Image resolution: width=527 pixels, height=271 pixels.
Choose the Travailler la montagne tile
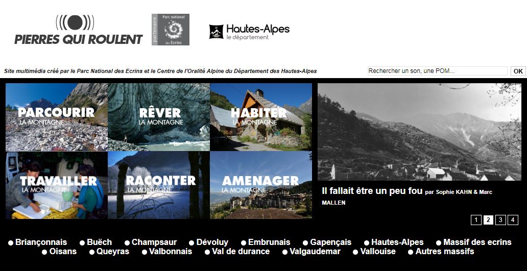(x=57, y=185)
